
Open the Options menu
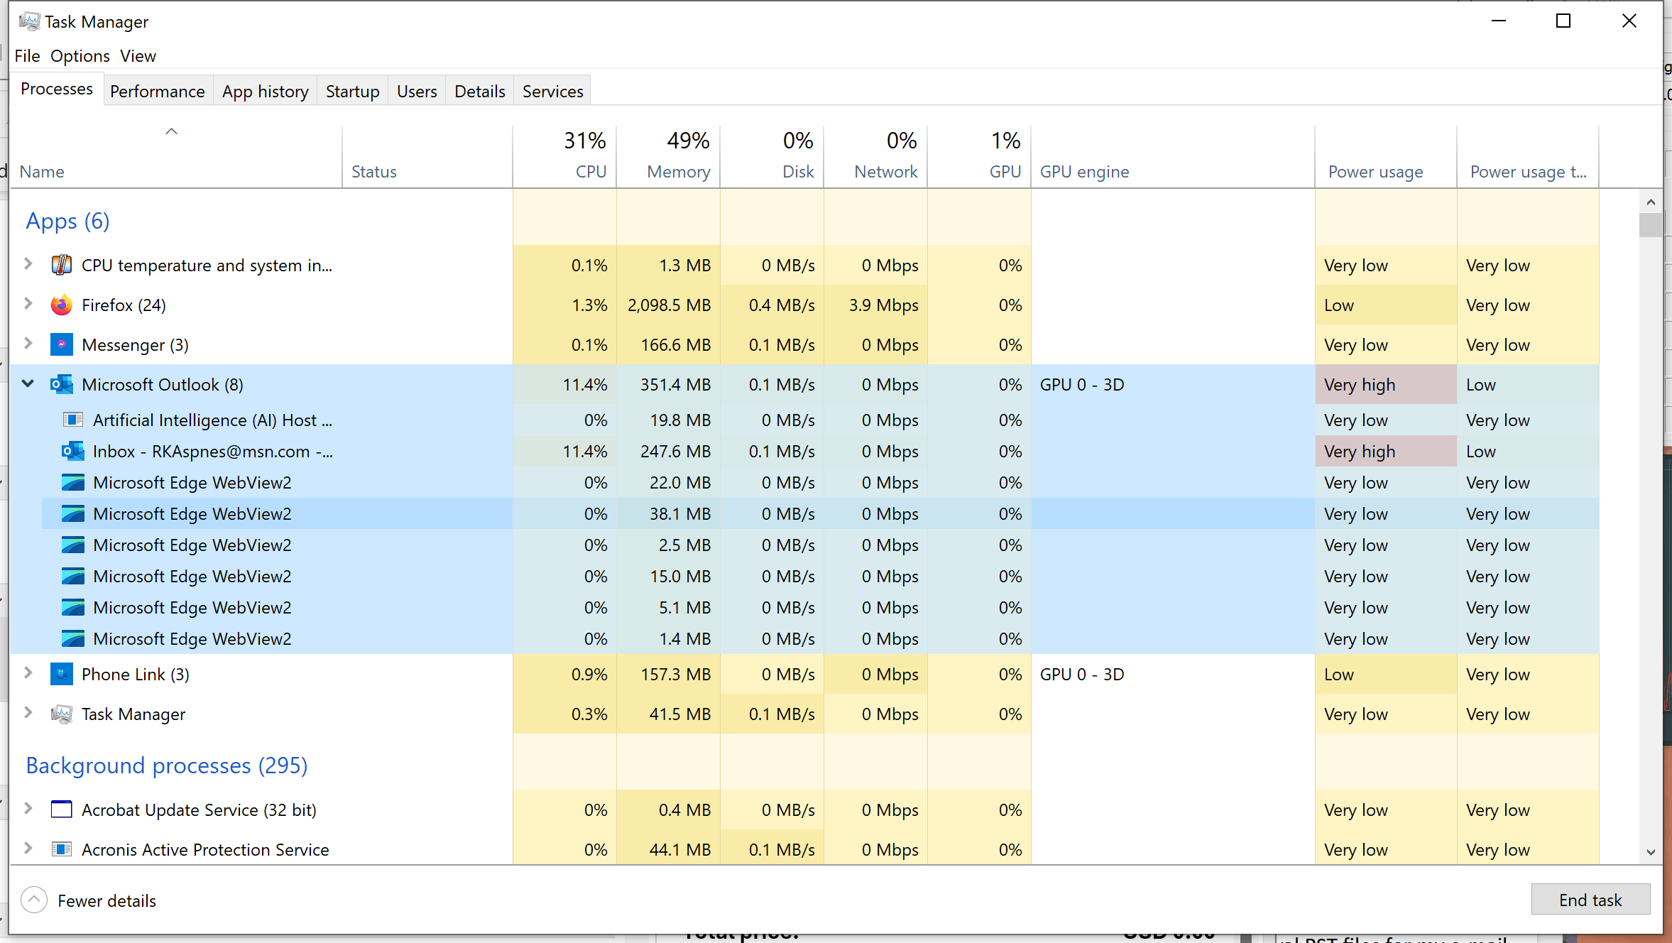point(80,56)
